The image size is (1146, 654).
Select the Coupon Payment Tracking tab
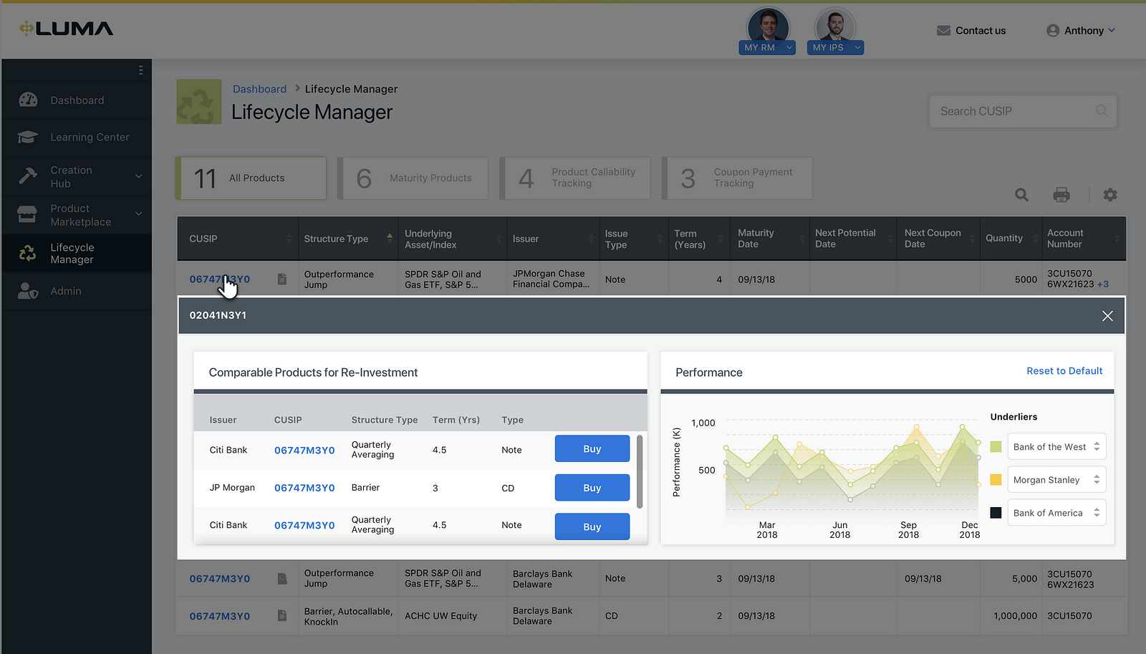737,178
